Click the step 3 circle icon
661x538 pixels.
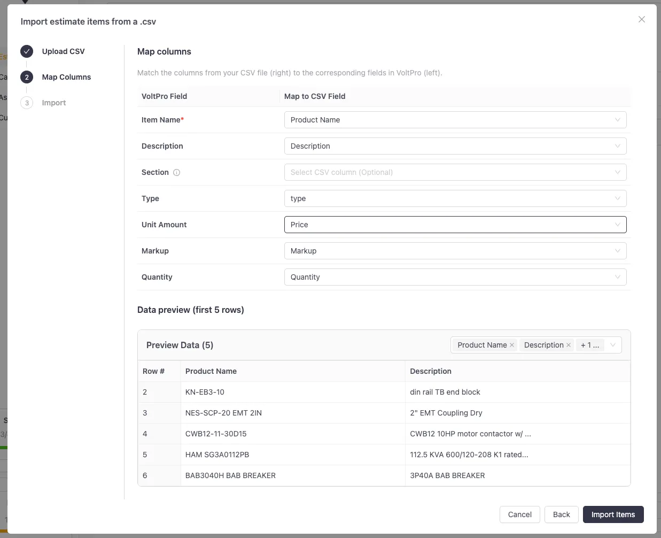click(x=27, y=103)
